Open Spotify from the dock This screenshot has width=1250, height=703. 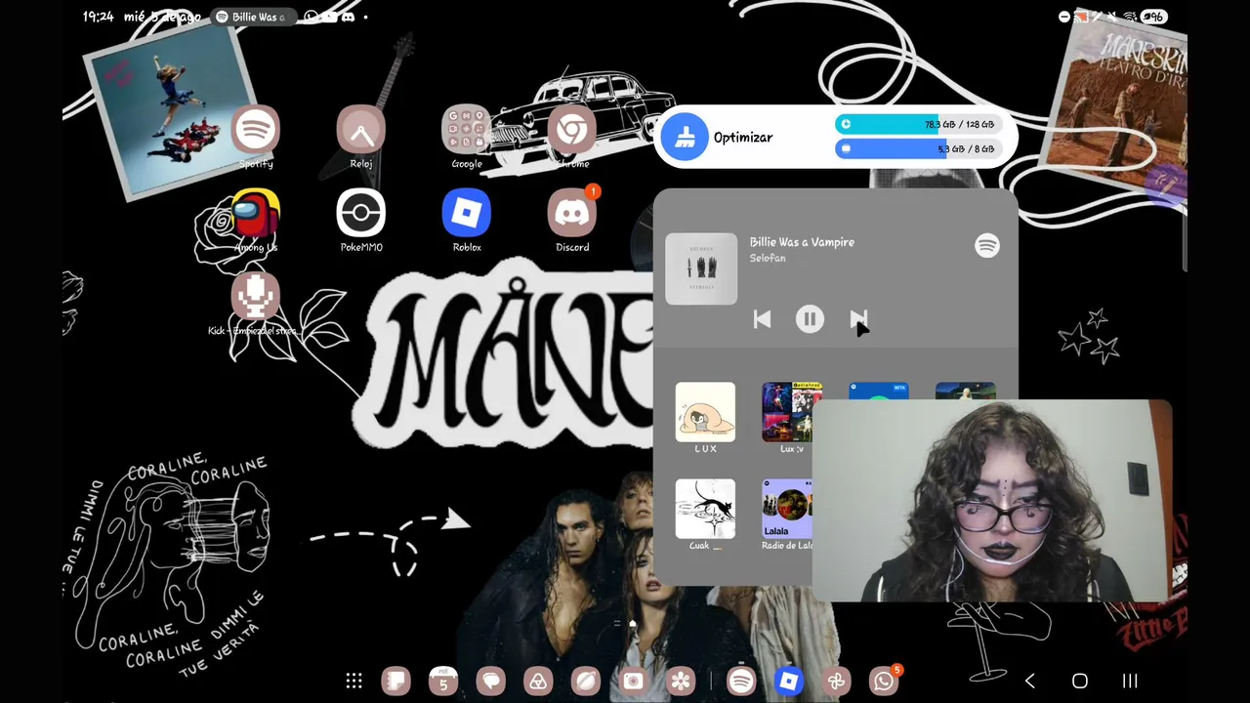(741, 682)
